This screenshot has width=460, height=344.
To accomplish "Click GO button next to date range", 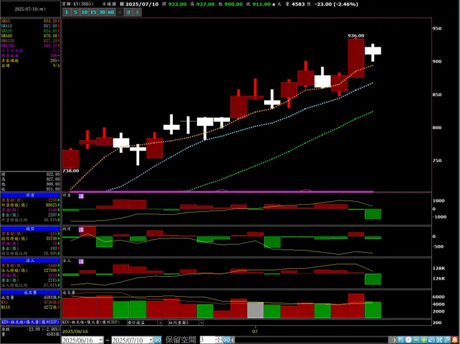I will [x=157, y=340].
